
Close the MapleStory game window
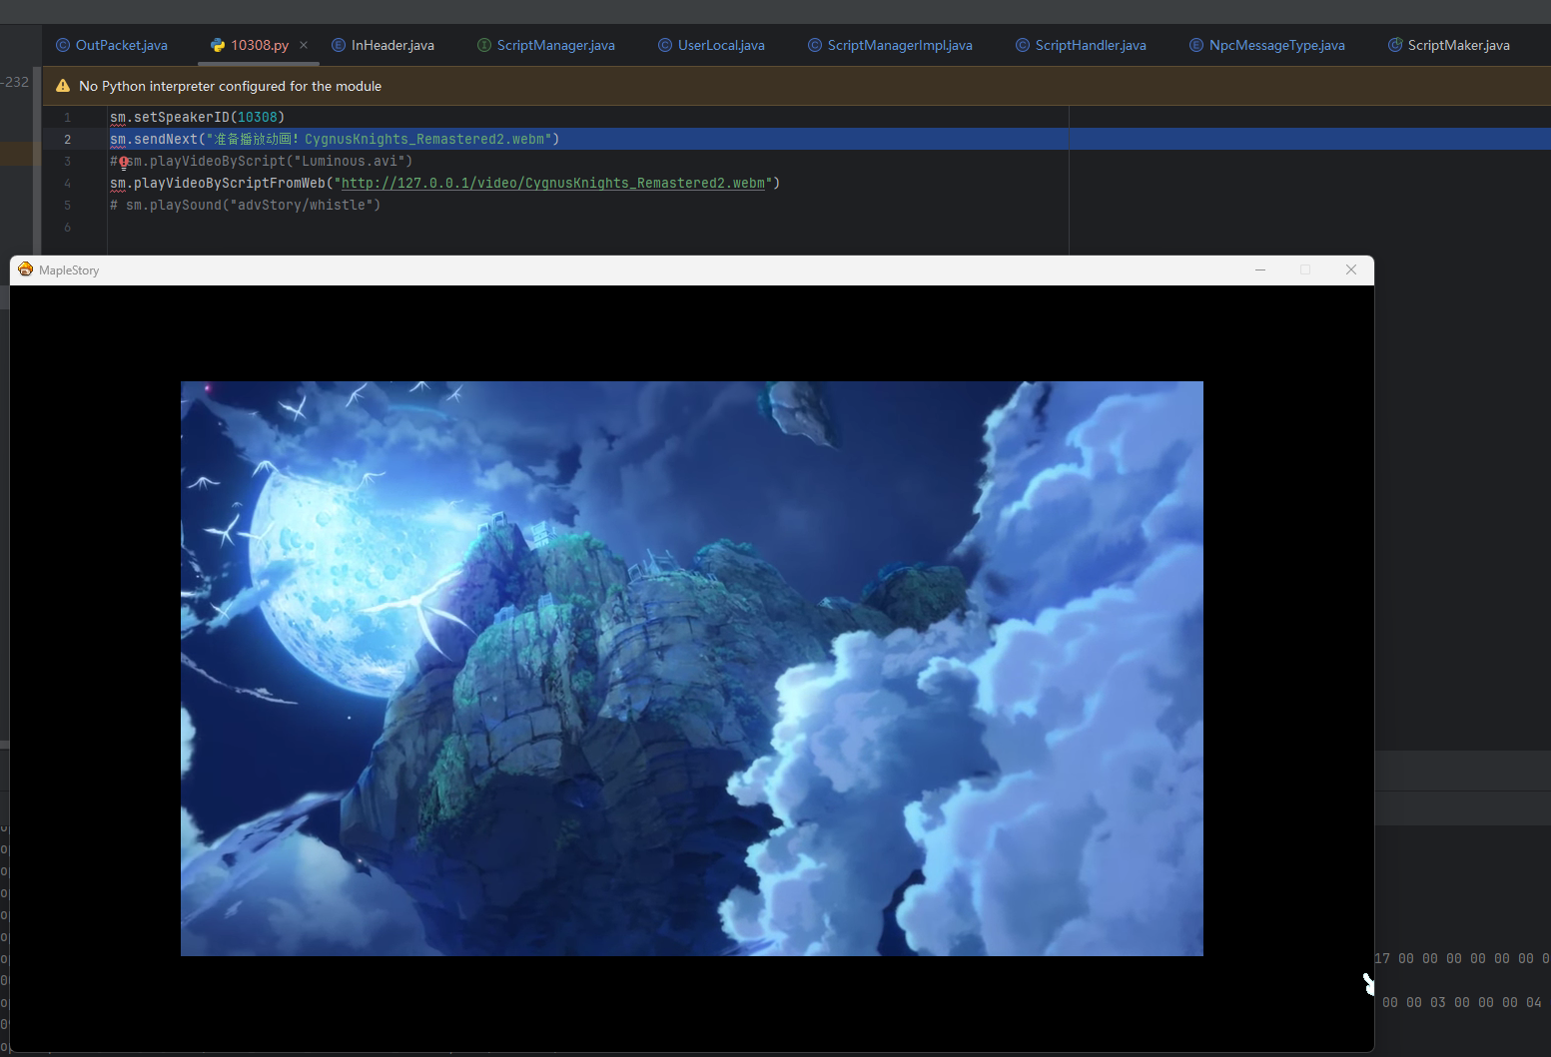click(x=1350, y=269)
